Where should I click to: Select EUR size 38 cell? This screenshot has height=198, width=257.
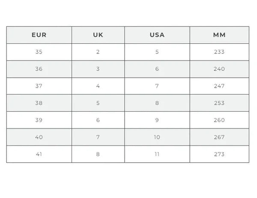click(39, 103)
